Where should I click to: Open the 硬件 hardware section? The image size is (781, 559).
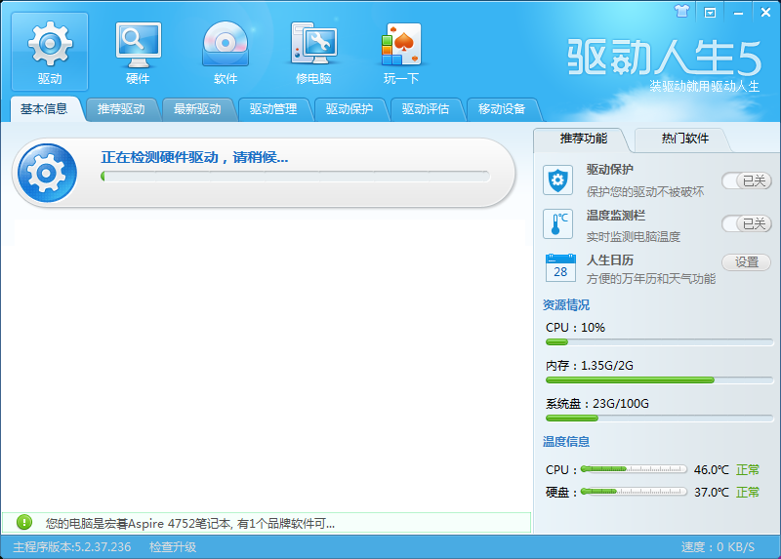click(x=138, y=52)
